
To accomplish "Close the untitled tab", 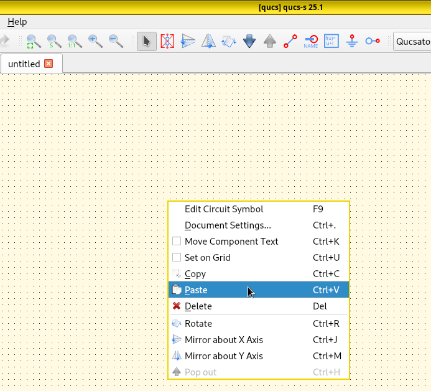I will [49, 64].
